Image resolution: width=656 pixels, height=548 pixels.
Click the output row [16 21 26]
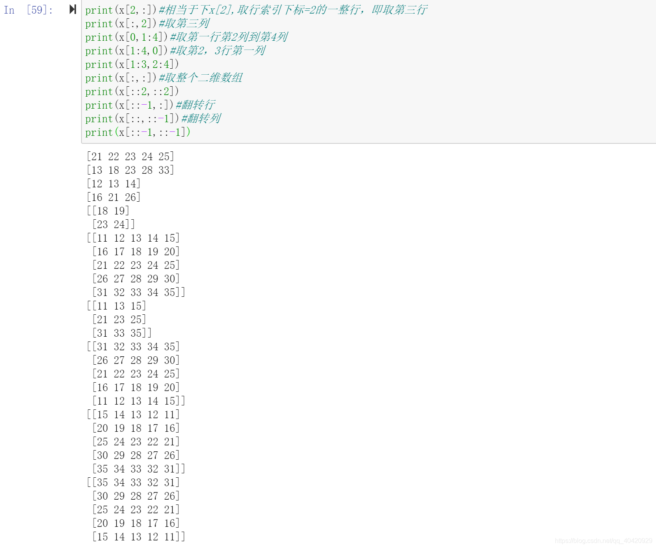113,197
